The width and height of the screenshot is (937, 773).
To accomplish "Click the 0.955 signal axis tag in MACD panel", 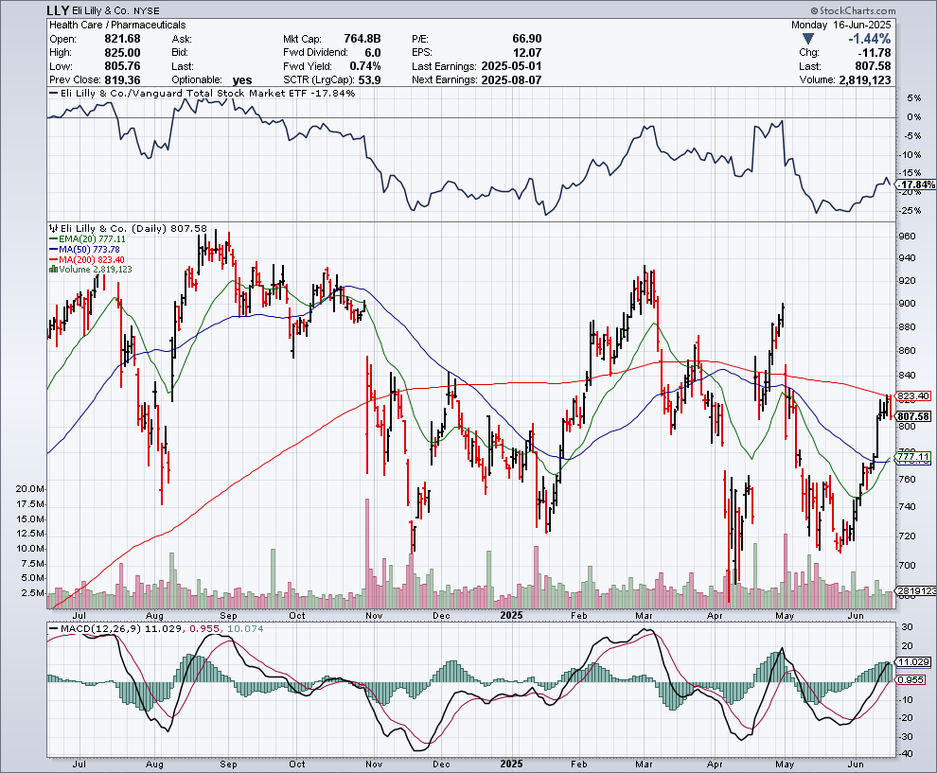I will 911,680.
